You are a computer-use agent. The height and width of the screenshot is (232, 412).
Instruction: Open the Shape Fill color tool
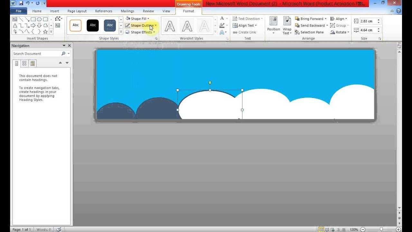coord(138,18)
